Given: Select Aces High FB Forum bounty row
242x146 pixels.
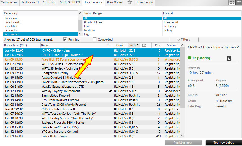Looking at the screenshot, I should (92, 59).
